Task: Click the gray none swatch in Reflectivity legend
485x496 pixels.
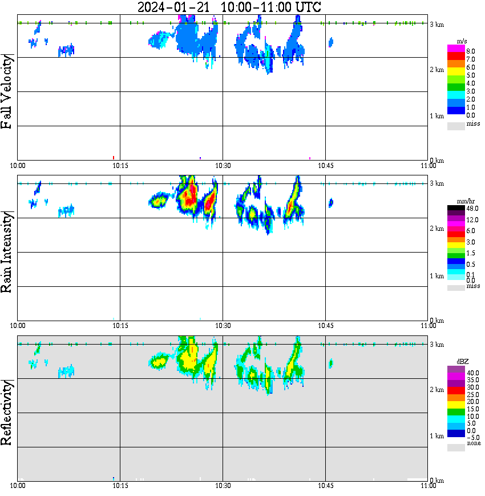Action: point(456,447)
